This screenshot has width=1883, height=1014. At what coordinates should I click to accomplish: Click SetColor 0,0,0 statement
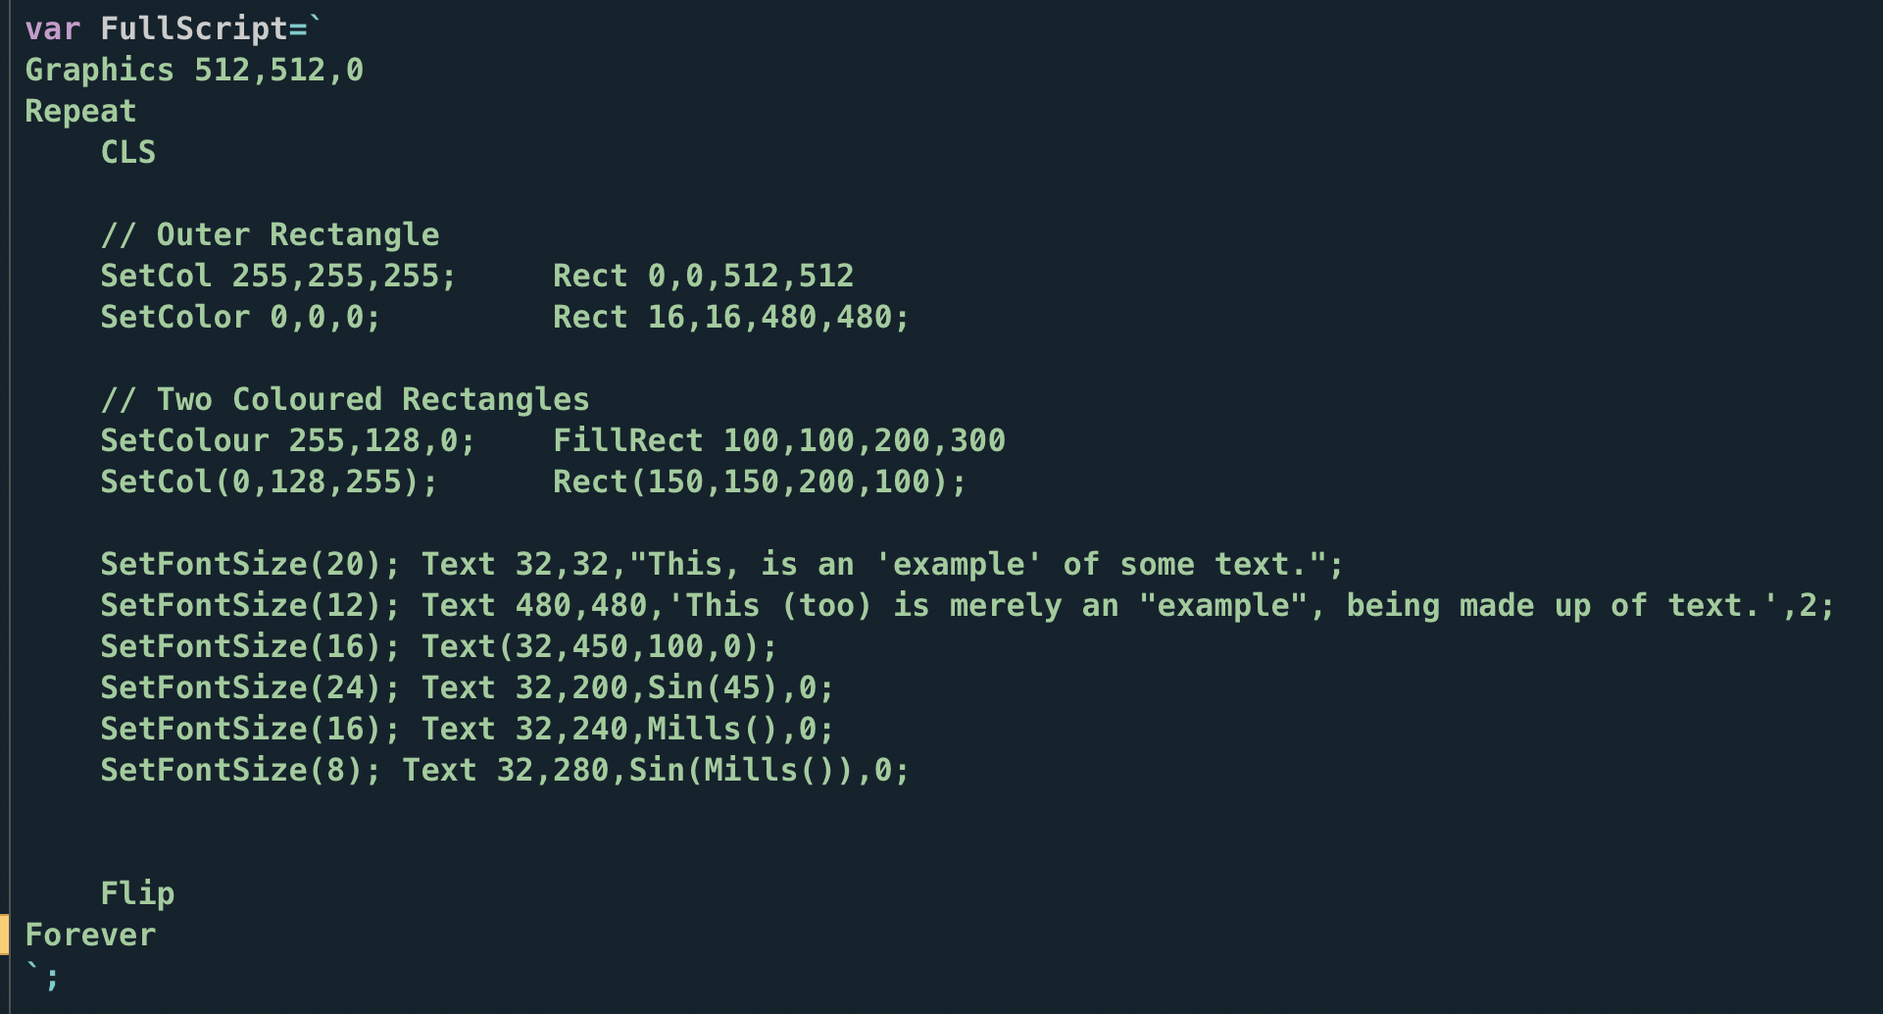click(240, 317)
